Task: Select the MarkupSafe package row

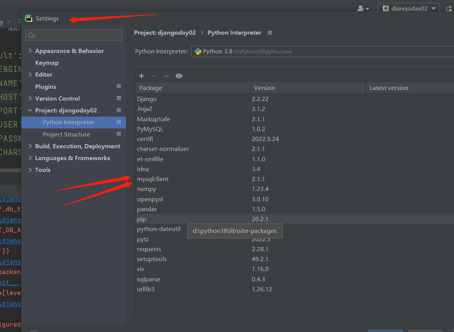Action: click(x=295, y=119)
